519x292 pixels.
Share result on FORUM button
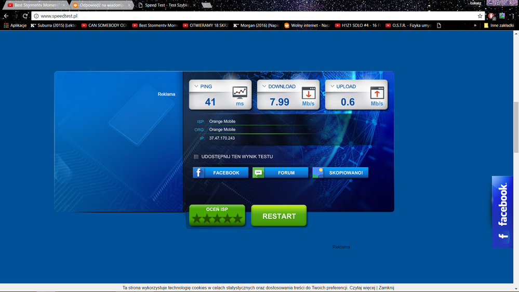(x=280, y=172)
